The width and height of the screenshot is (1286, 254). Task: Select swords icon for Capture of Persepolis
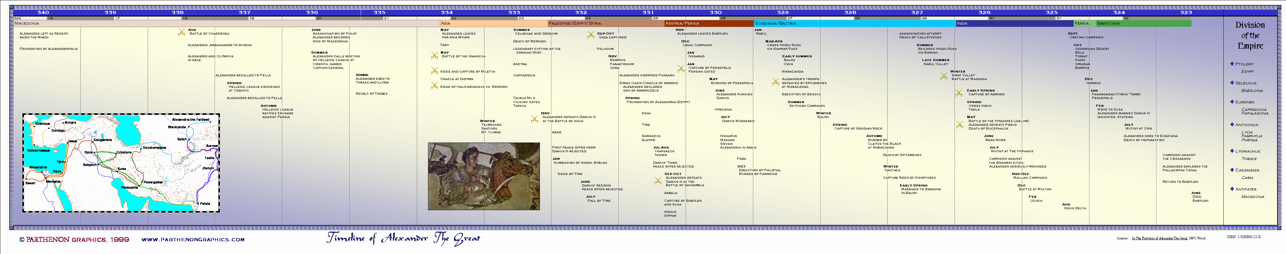tap(681, 69)
